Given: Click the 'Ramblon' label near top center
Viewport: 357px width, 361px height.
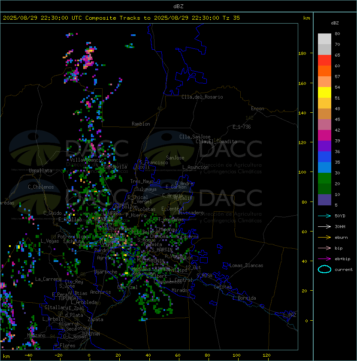Looking at the screenshot, I should click(x=141, y=124).
